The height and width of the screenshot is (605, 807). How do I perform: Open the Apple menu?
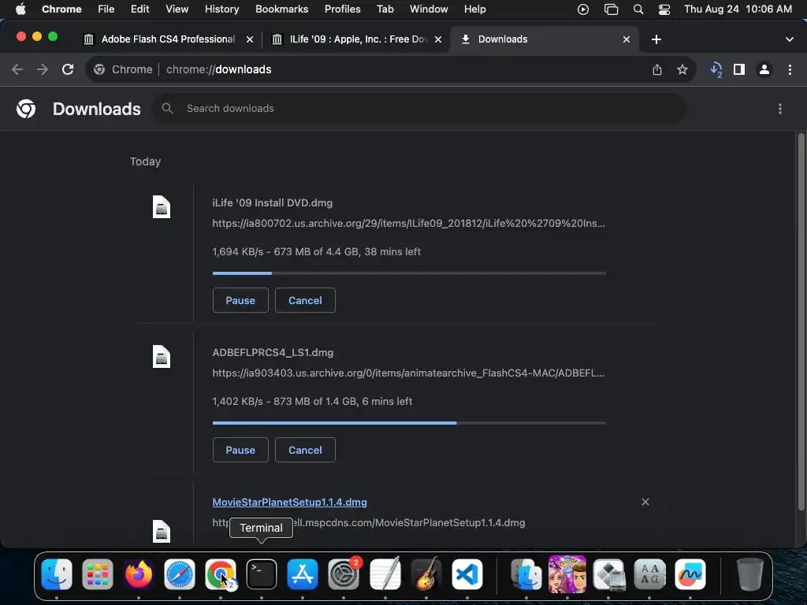(x=20, y=9)
